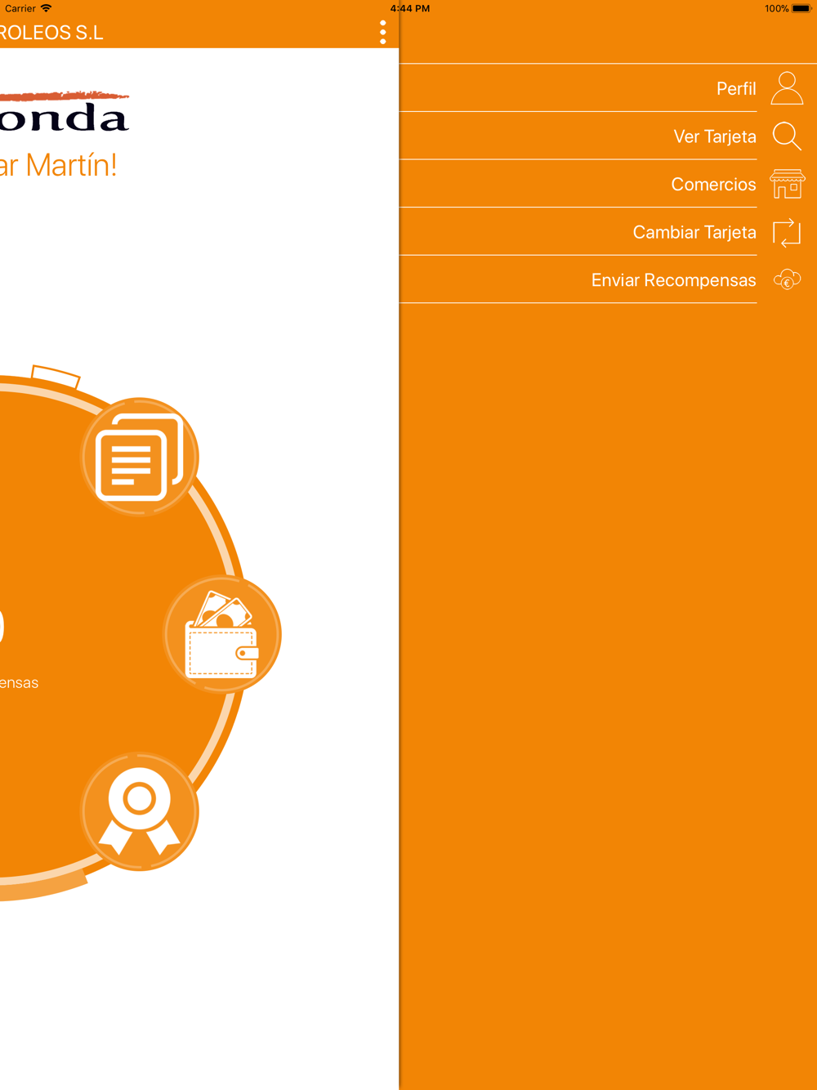Image resolution: width=817 pixels, height=1090 pixels.
Task: Choose Cambiar Tarjeta menu option
Action: (608, 232)
